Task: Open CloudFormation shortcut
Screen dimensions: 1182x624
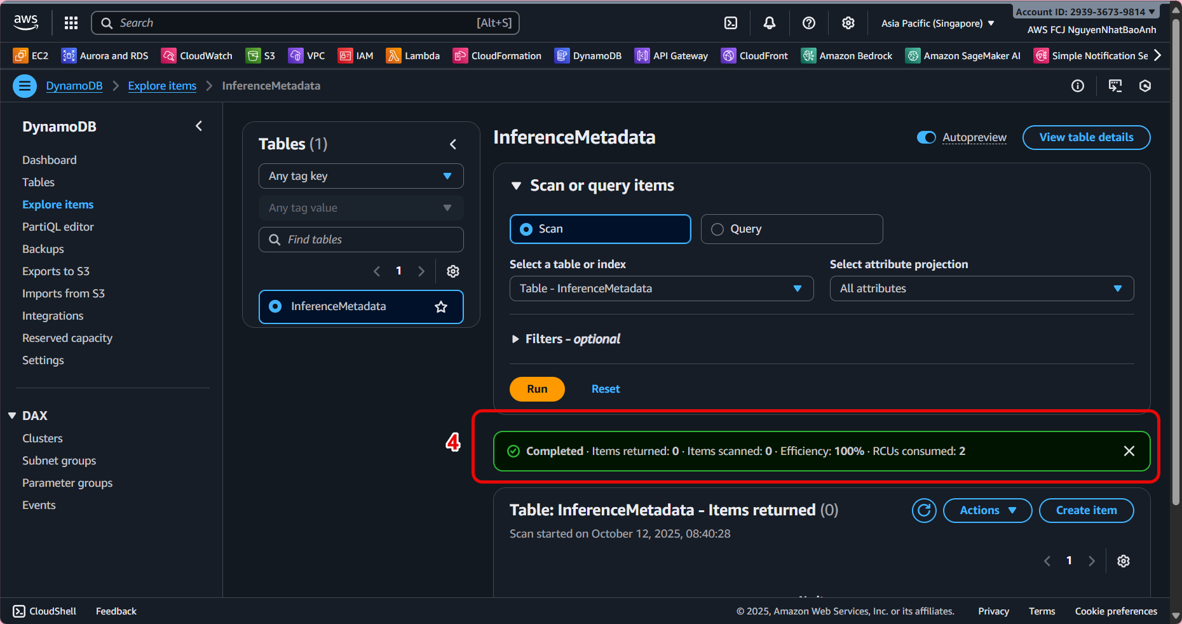Action: pyautogui.click(x=497, y=56)
